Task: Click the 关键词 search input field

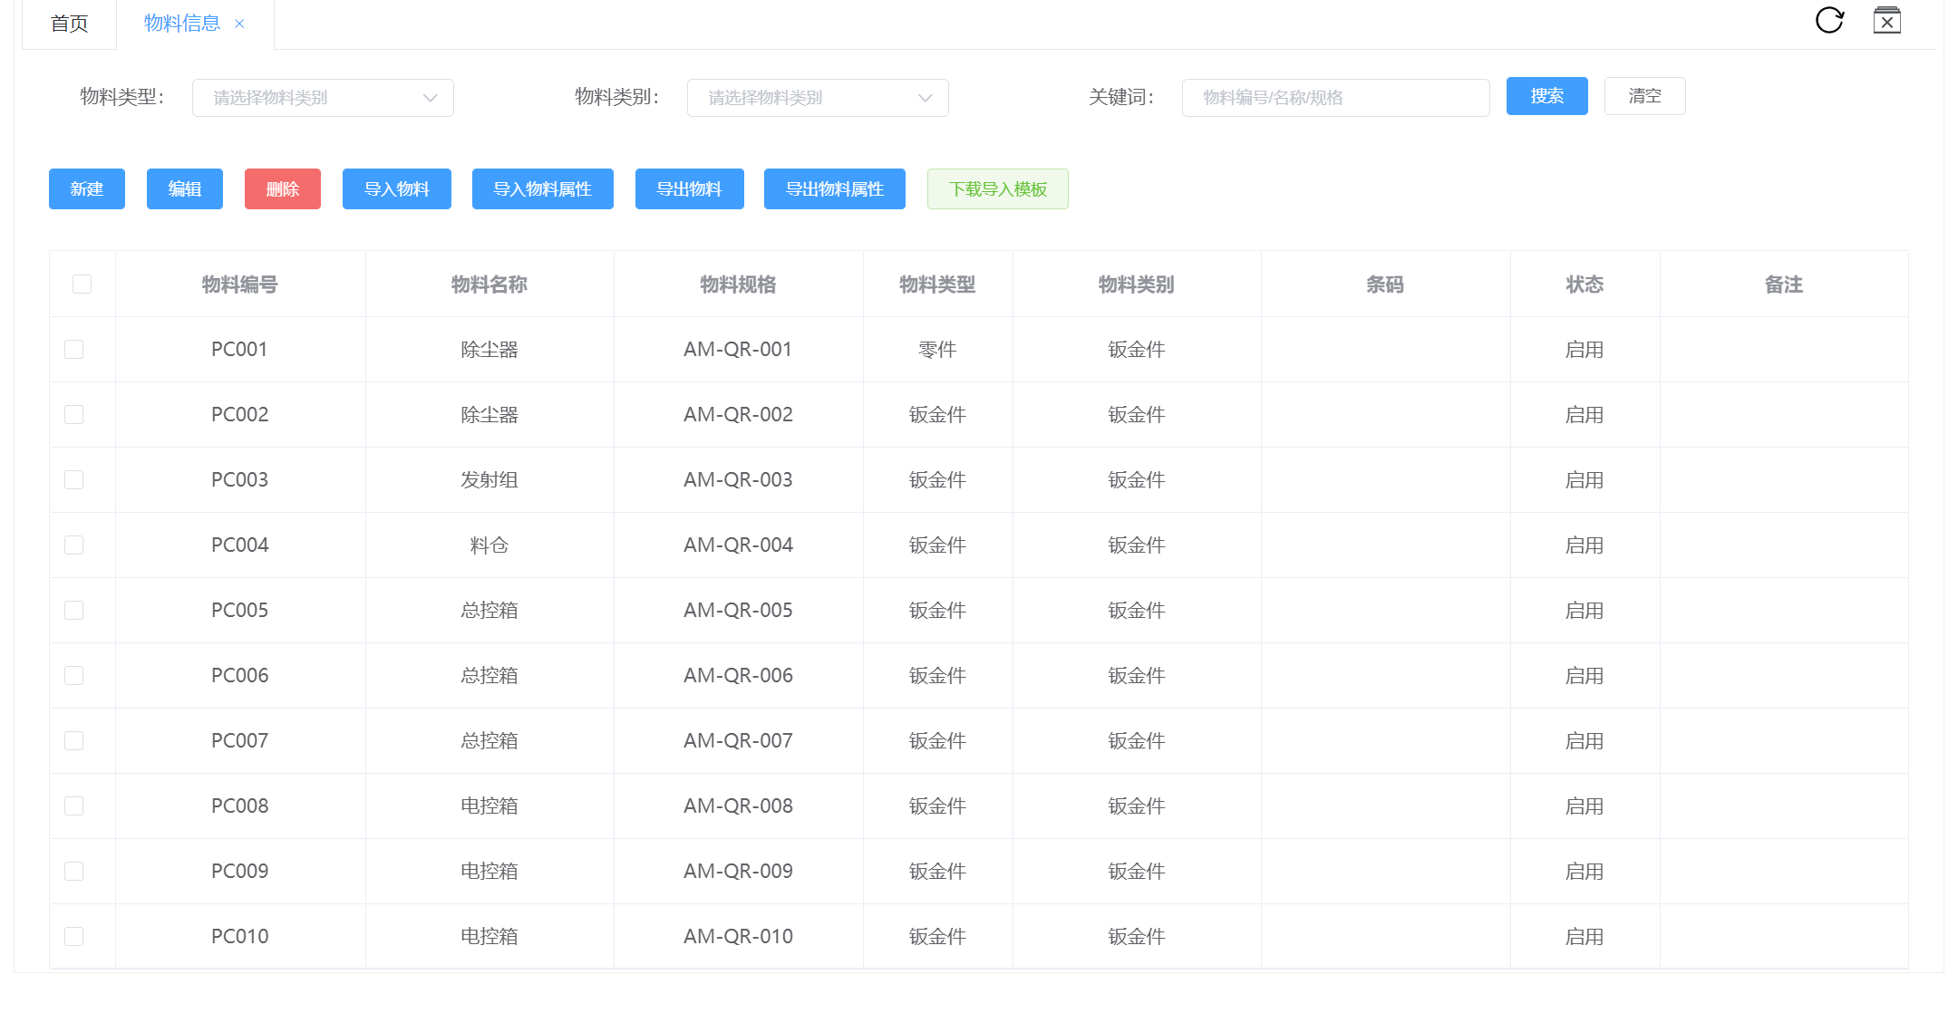Action: (x=1334, y=98)
